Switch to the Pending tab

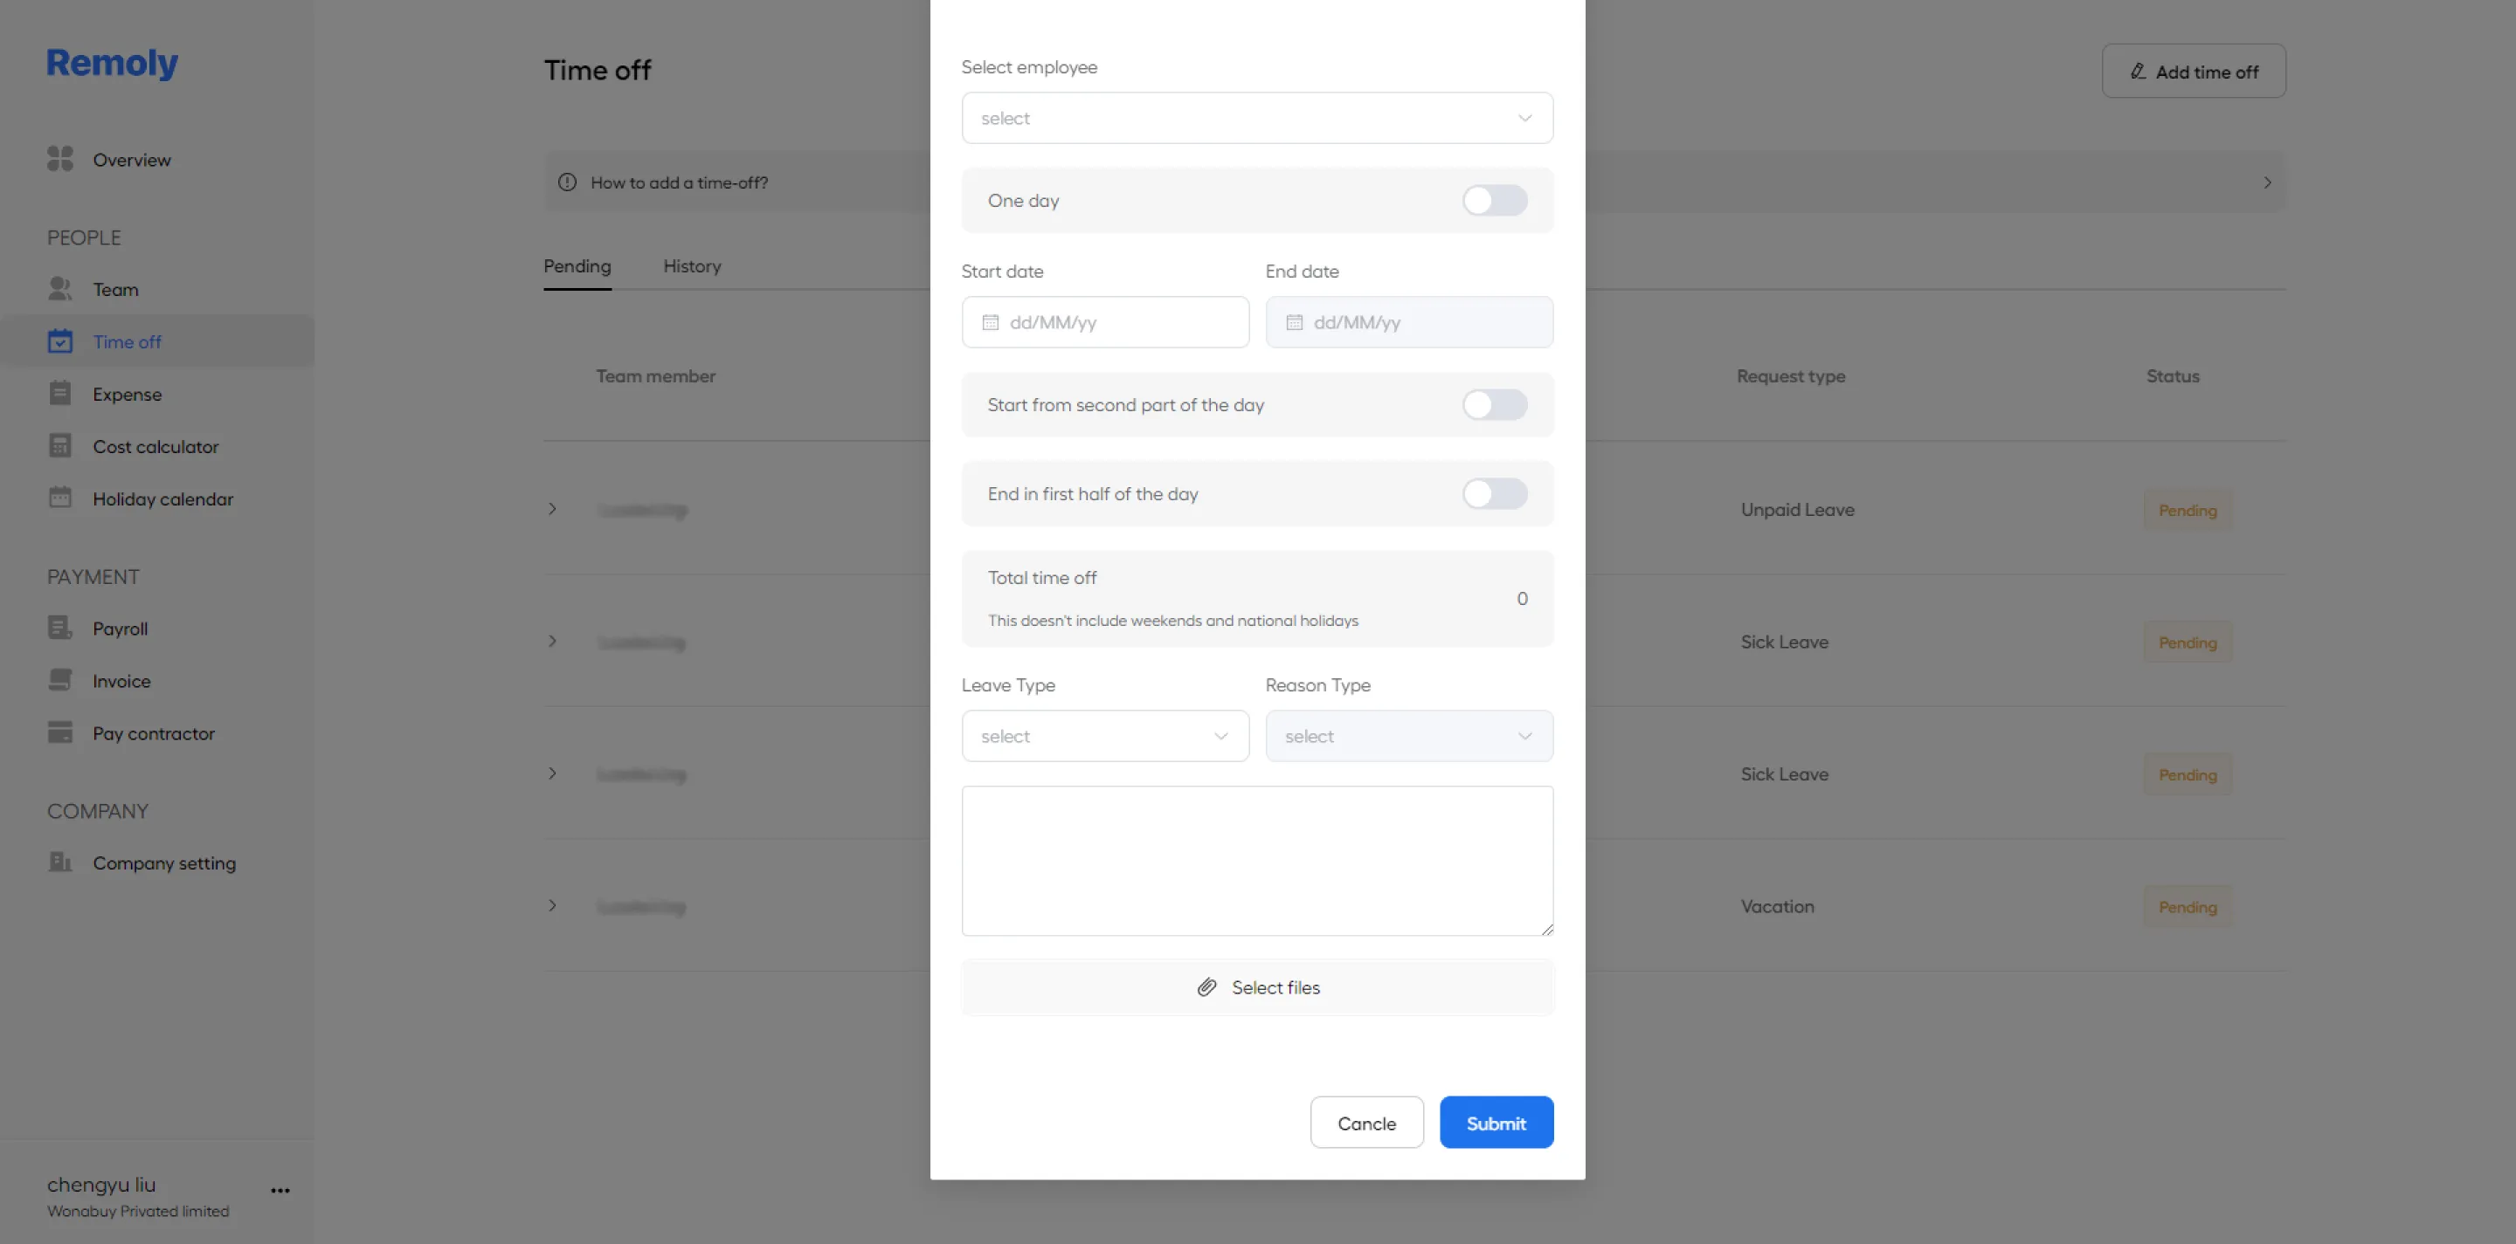(x=577, y=266)
